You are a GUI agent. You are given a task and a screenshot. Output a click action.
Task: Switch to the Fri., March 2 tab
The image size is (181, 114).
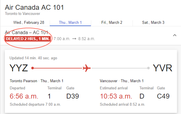(x=112, y=22)
